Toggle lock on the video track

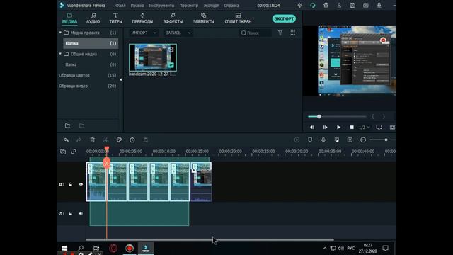click(71, 184)
